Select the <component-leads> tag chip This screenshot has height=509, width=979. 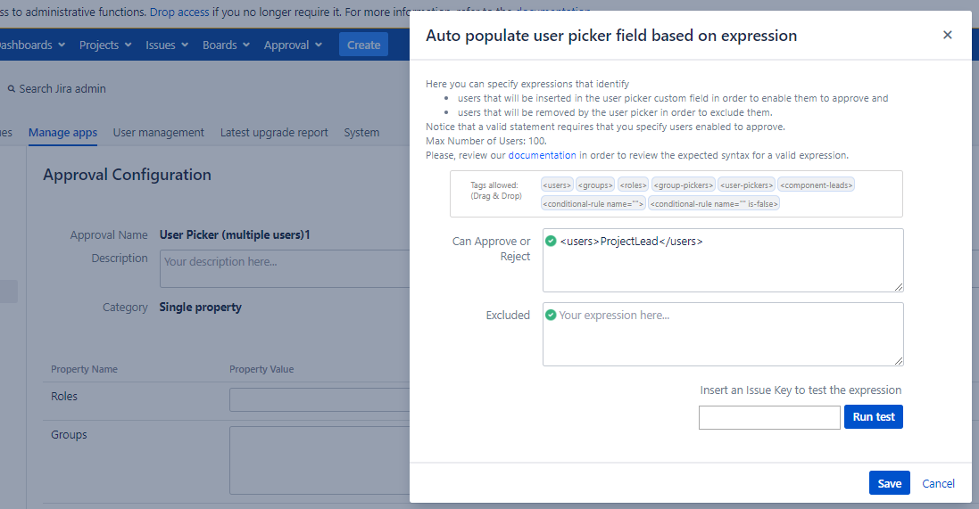click(x=817, y=185)
